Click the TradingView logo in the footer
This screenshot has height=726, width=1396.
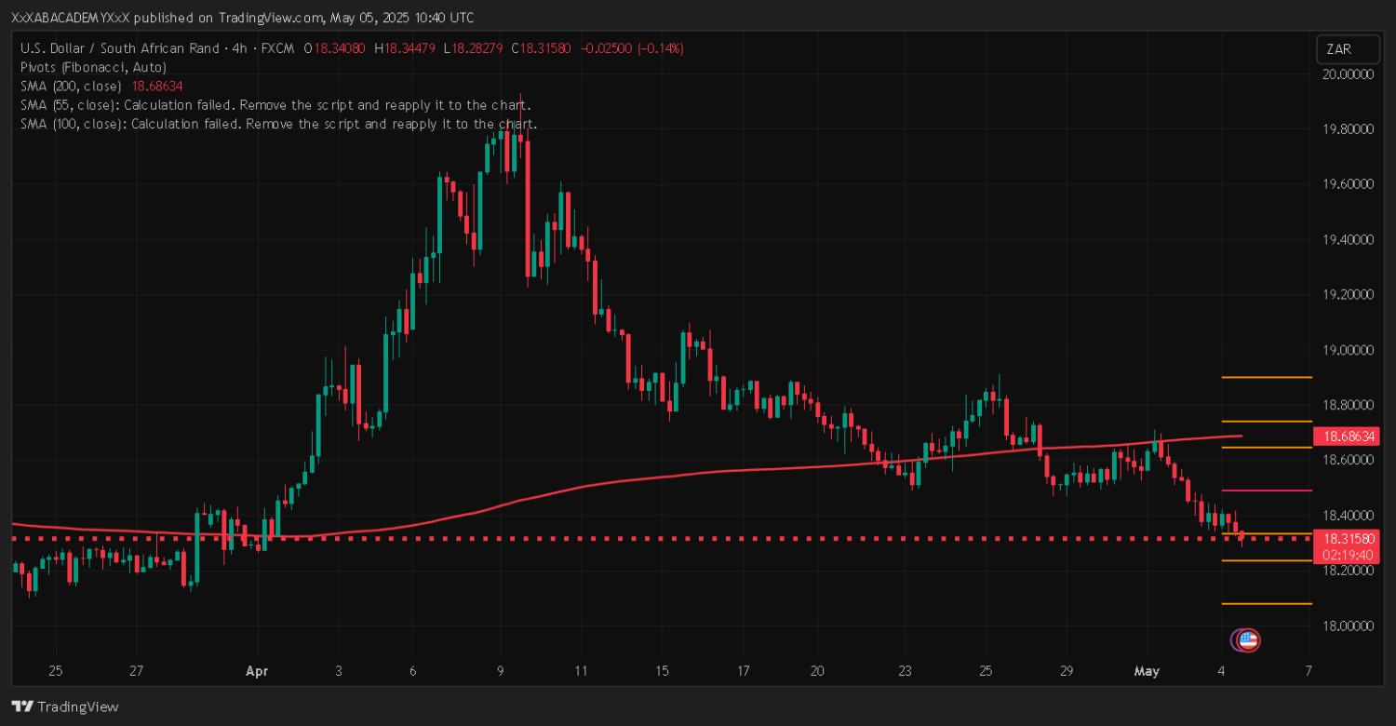(x=65, y=706)
